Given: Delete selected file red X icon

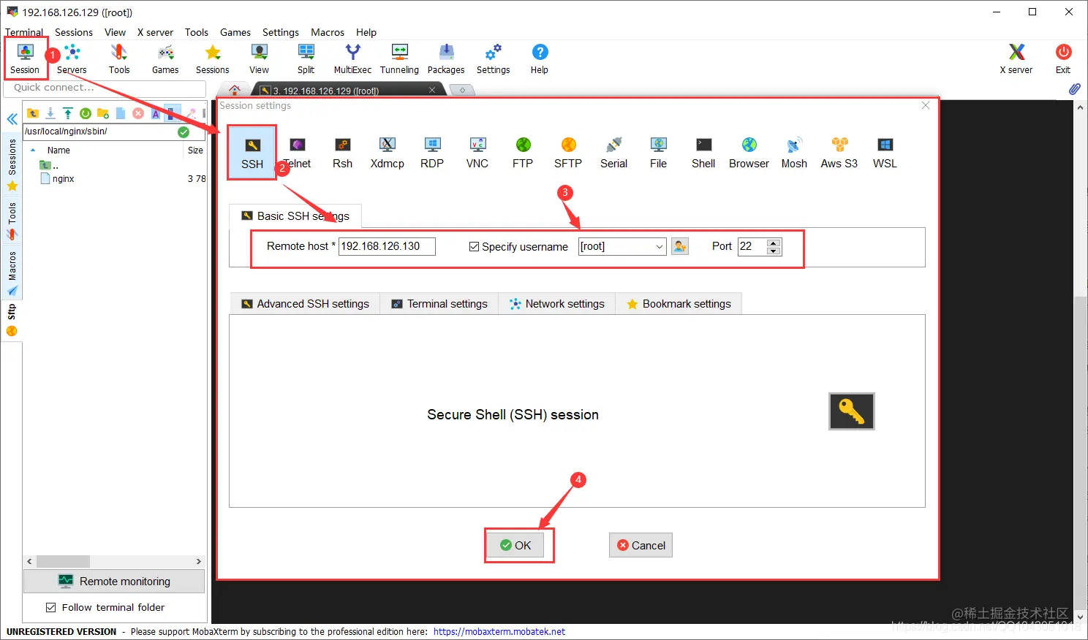Looking at the screenshot, I should pos(138,113).
